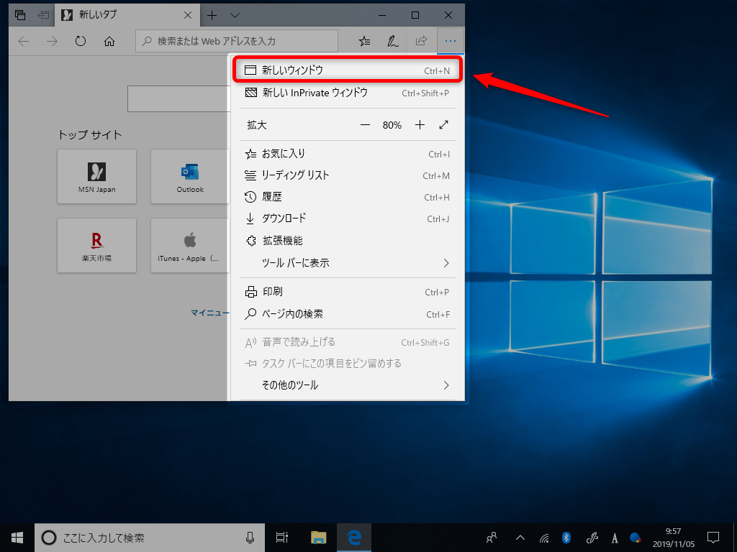The image size is (737, 552).
Task: Click the Bluetooth icon in the system tray
Action: [x=567, y=537]
